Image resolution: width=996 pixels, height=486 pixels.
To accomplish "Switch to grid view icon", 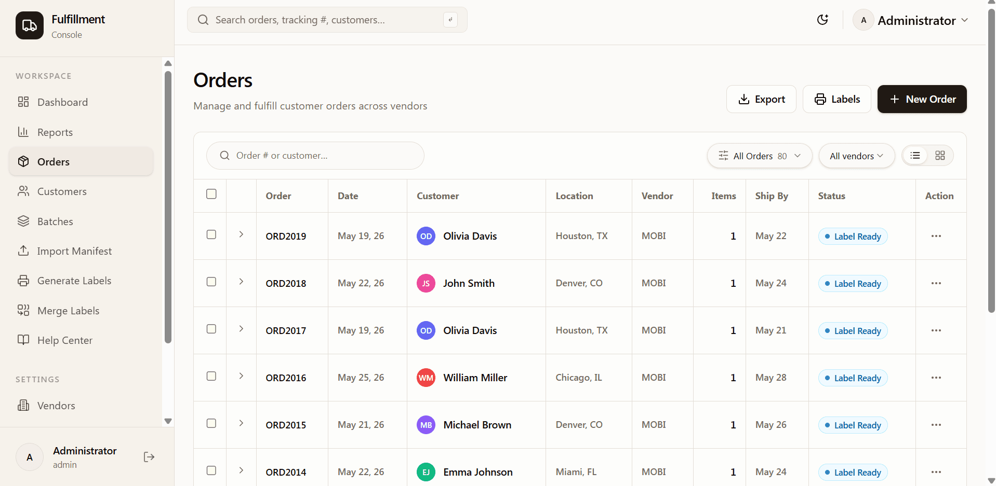I will pyautogui.click(x=940, y=156).
